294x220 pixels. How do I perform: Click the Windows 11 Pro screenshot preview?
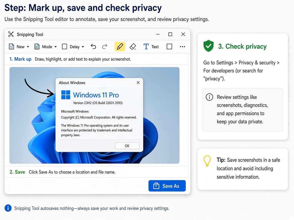pos(94,115)
